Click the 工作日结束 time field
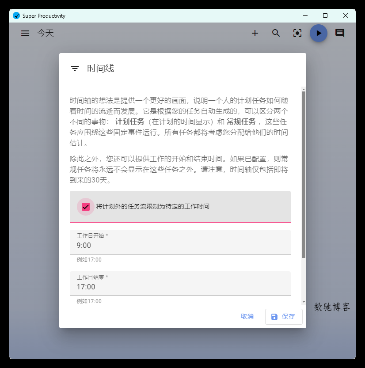 tap(180, 284)
